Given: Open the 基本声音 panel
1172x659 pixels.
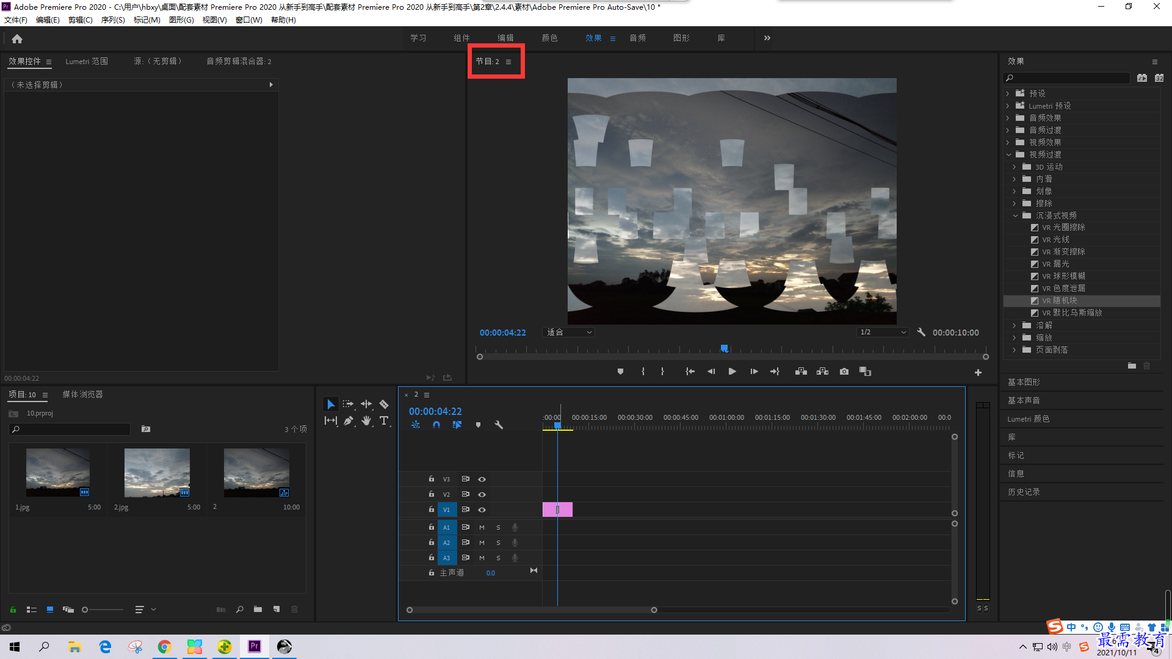Looking at the screenshot, I should [x=1024, y=400].
